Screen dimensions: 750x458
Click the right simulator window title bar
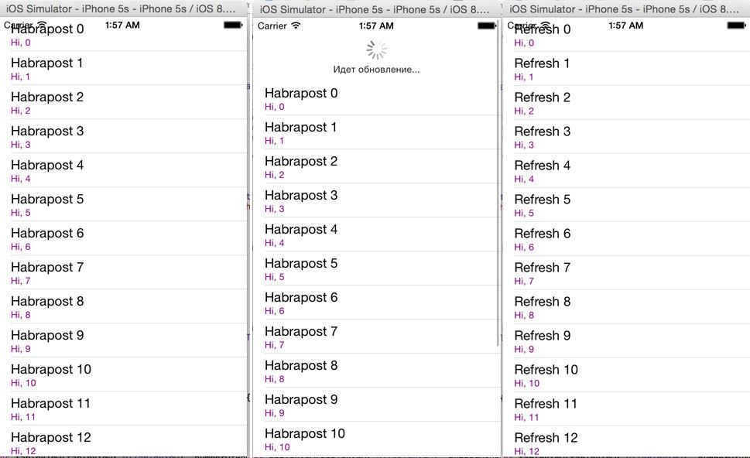click(x=625, y=9)
